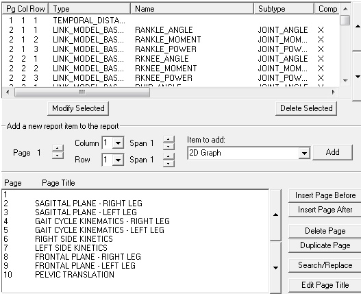Viewport: 361px width, 294px height.
Task: Select page SAGITTAL PLANE - LEFT LEG
Action: click(86, 212)
